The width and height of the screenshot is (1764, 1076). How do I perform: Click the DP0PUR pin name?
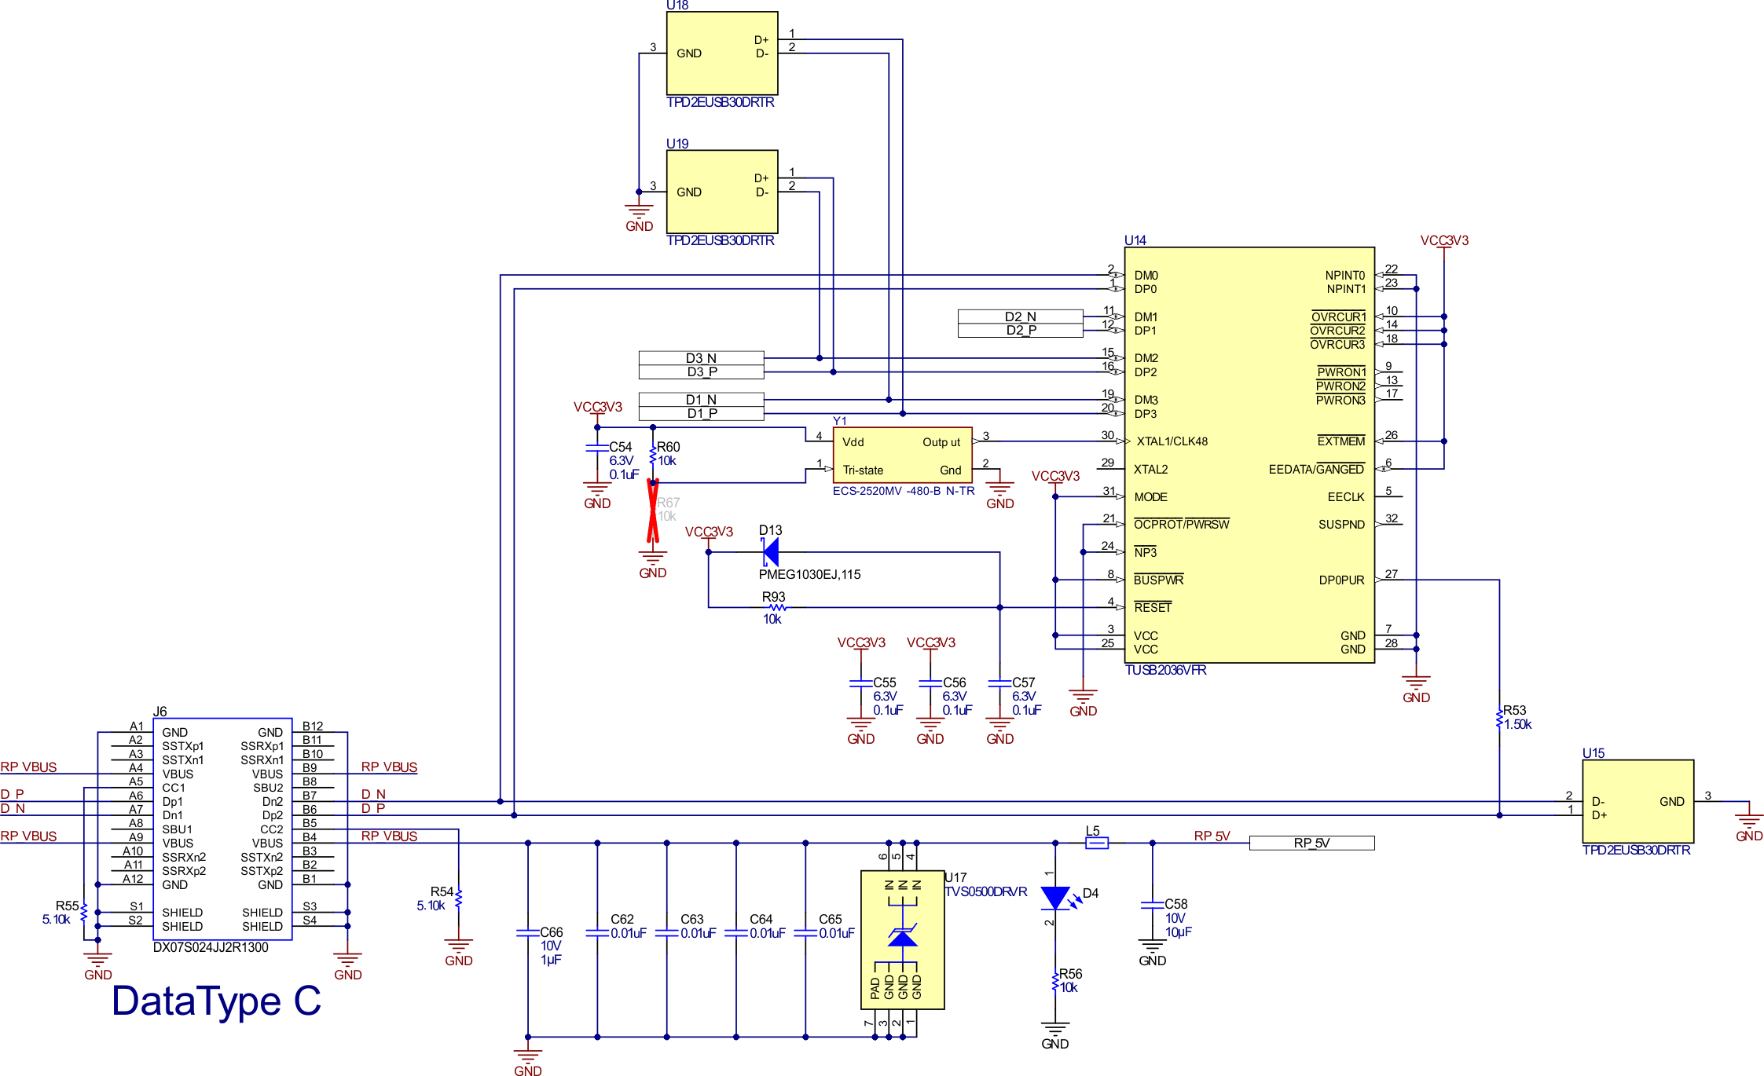point(1341,580)
